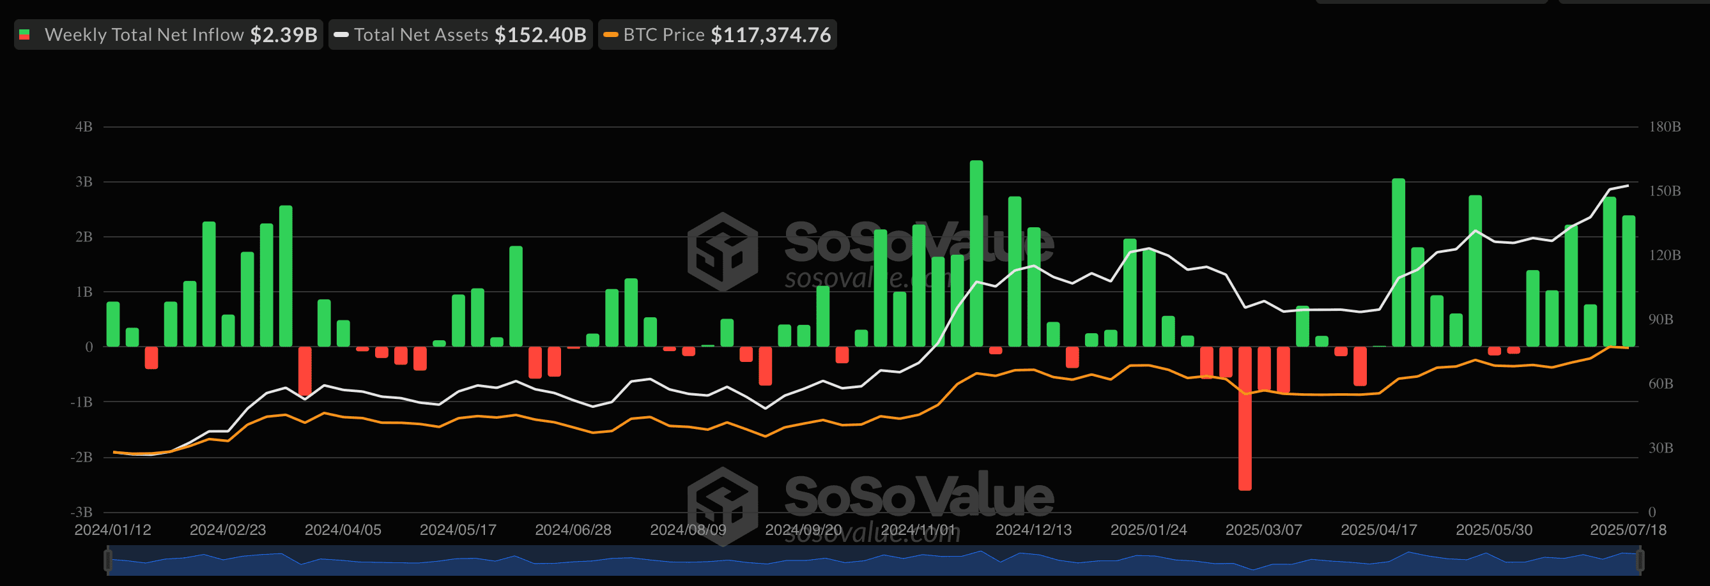Select the 2024/04/05 date axis label
The width and height of the screenshot is (1710, 586).
point(343,530)
